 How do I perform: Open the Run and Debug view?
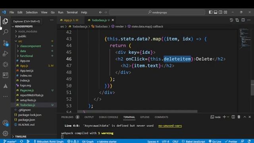pyautogui.click(x=5, y=54)
